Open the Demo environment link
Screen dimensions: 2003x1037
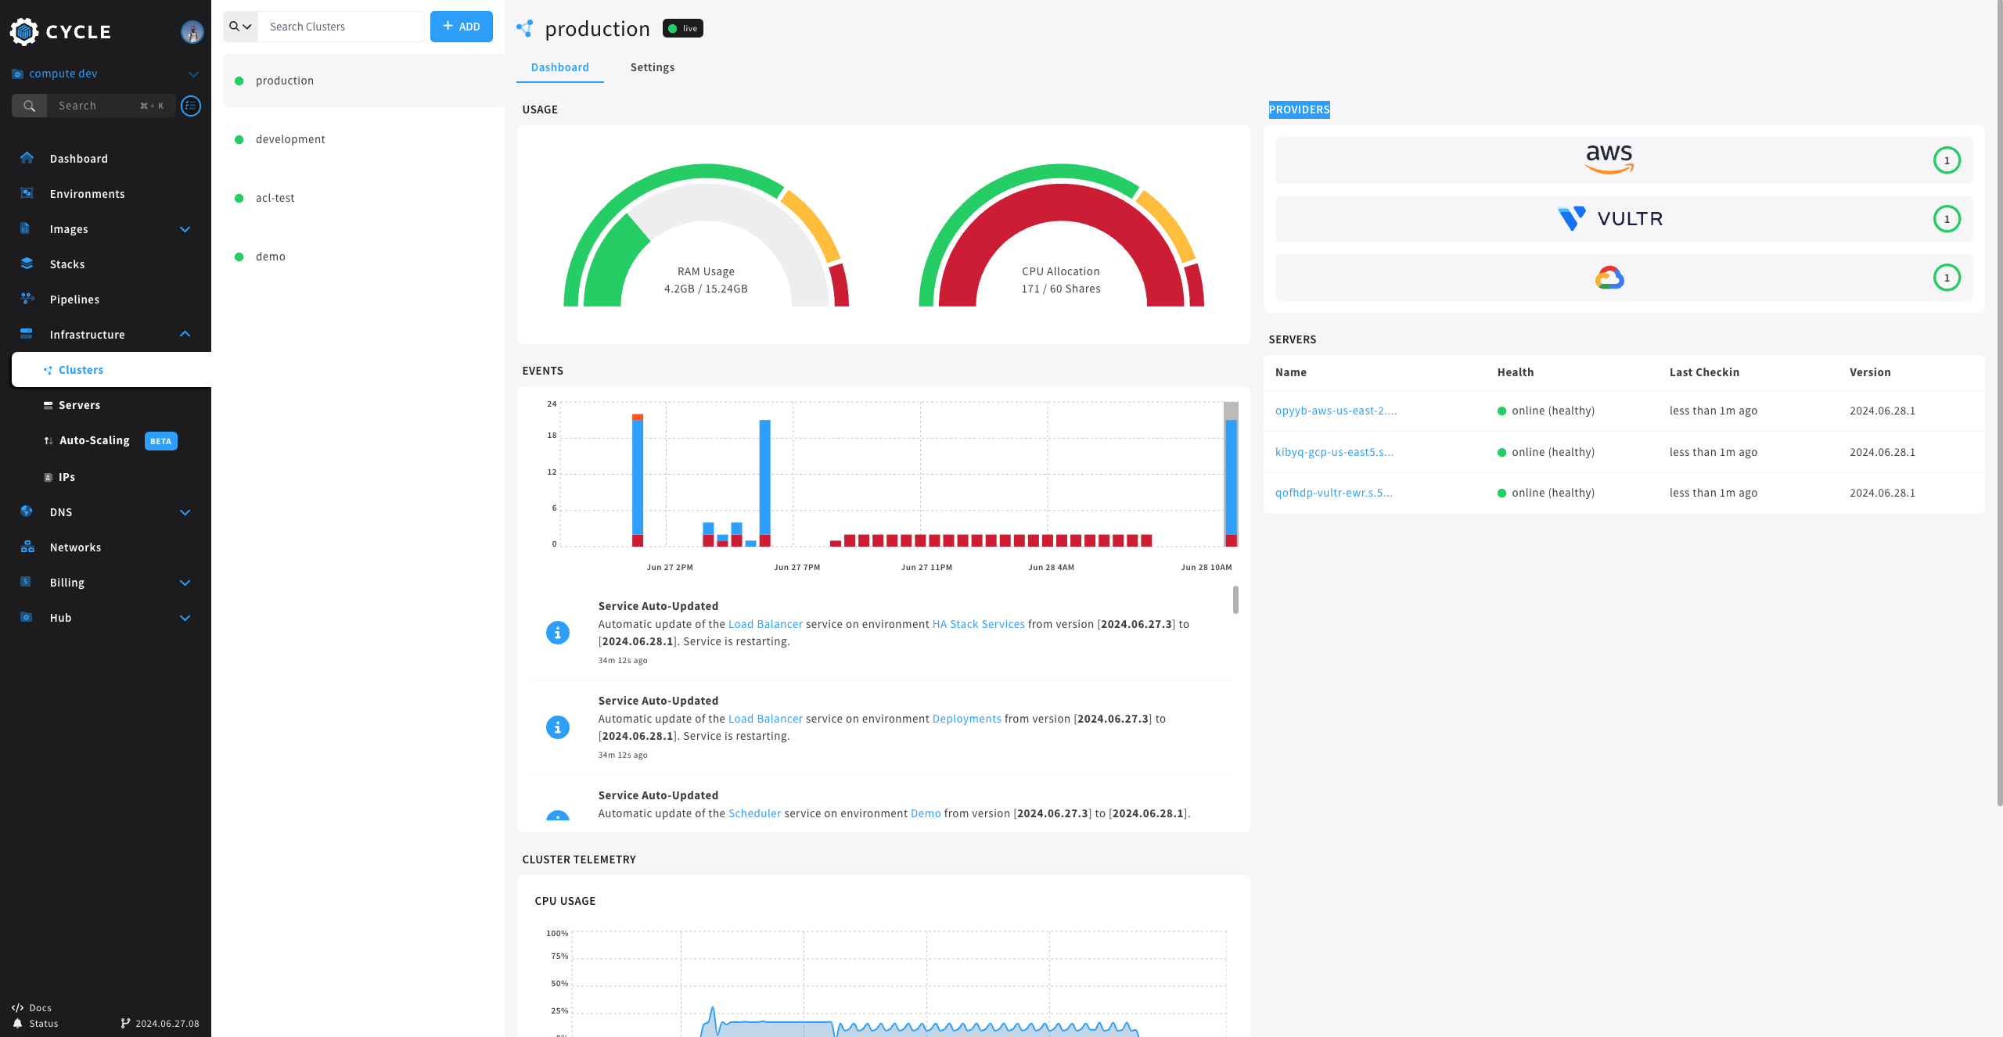point(926,813)
